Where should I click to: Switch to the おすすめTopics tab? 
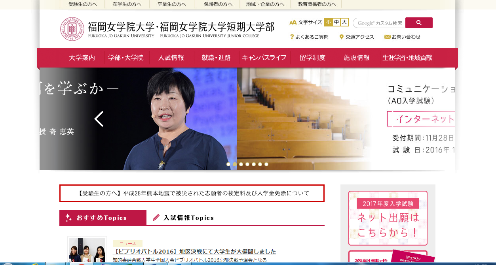pyautogui.click(x=103, y=218)
